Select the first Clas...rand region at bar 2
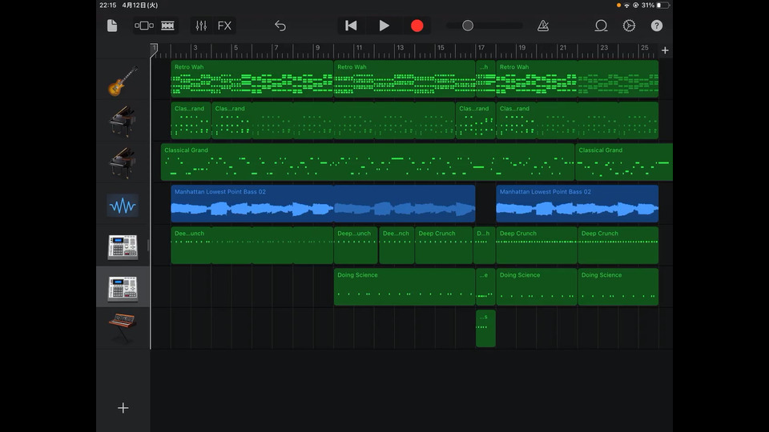 (191, 121)
